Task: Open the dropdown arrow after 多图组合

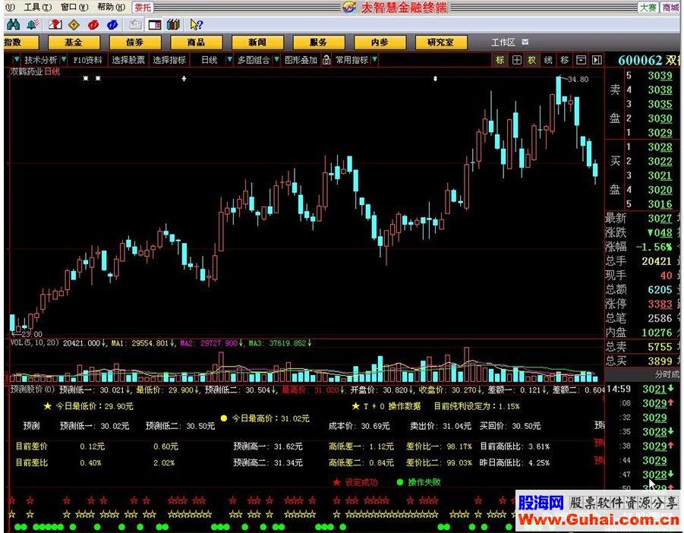Action: pos(276,59)
